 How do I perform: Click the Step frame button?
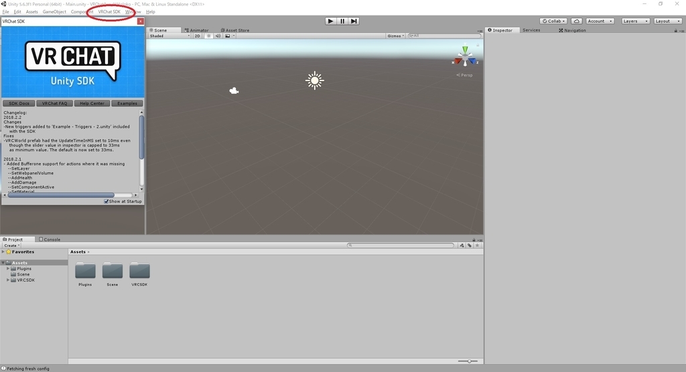pyautogui.click(x=354, y=21)
